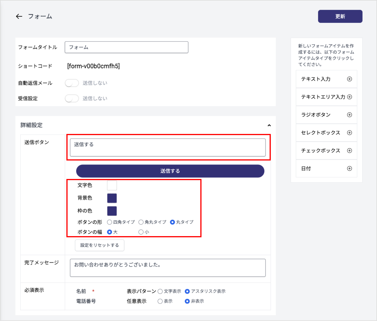
Task: Select 文字表示 for 表示パターン
Action: tap(160, 292)
